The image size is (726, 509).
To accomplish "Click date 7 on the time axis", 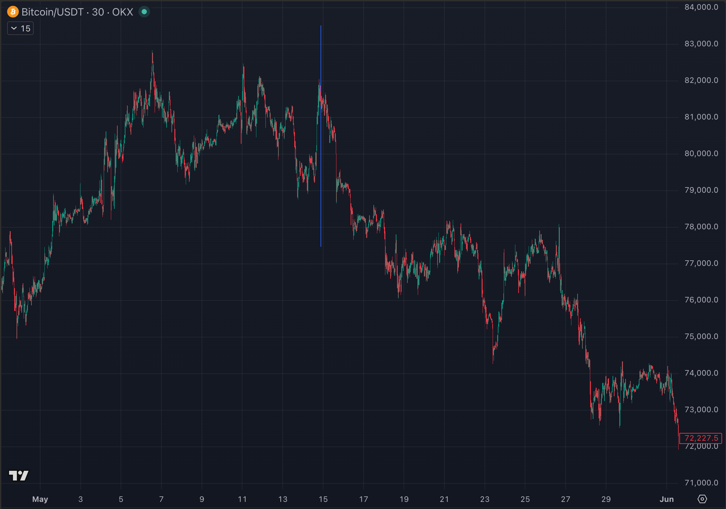I will (161, 499).
